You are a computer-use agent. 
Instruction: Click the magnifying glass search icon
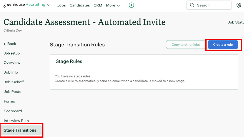192,5
